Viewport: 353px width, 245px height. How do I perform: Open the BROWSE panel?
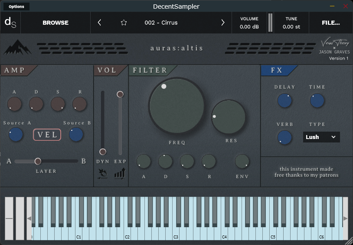click(x=56, y=23)
